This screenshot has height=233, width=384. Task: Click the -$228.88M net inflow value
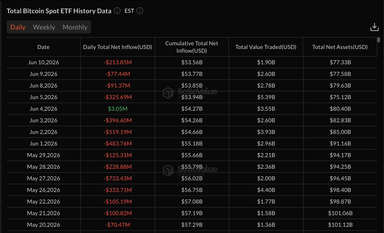click(x=117, y=167)
